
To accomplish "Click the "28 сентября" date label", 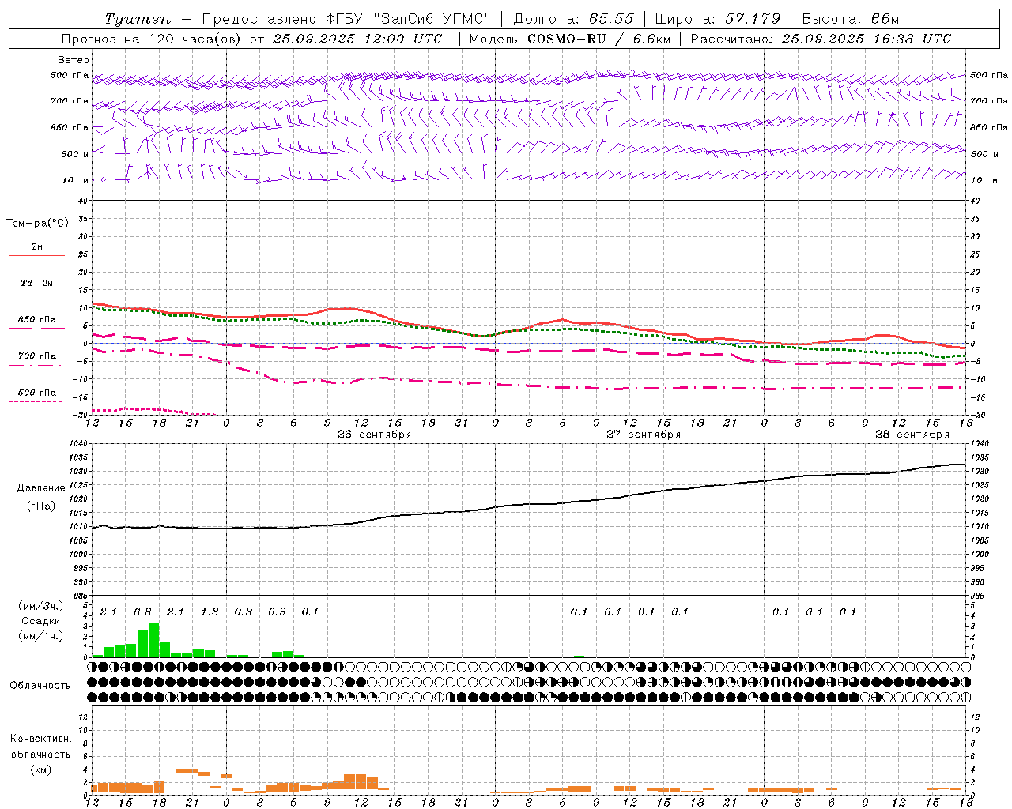I will click(912, 435).
